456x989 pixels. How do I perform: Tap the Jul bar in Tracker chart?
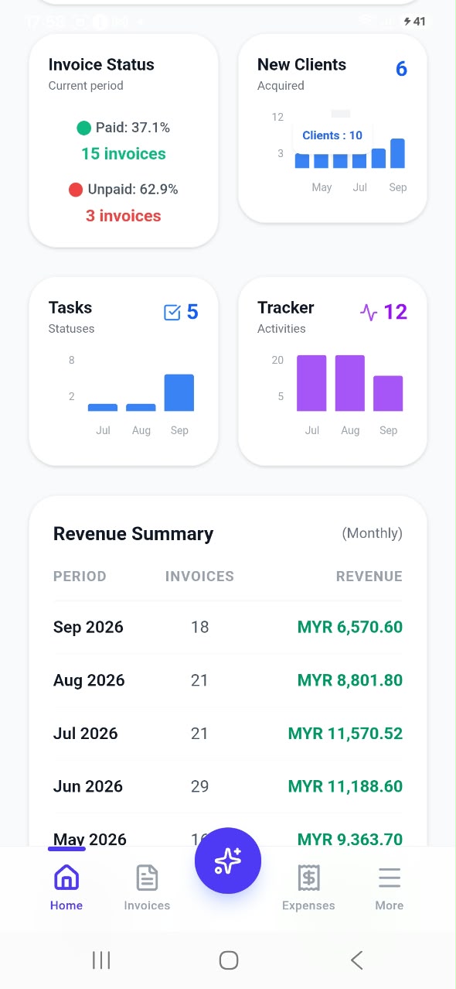[x=311, y=383]
